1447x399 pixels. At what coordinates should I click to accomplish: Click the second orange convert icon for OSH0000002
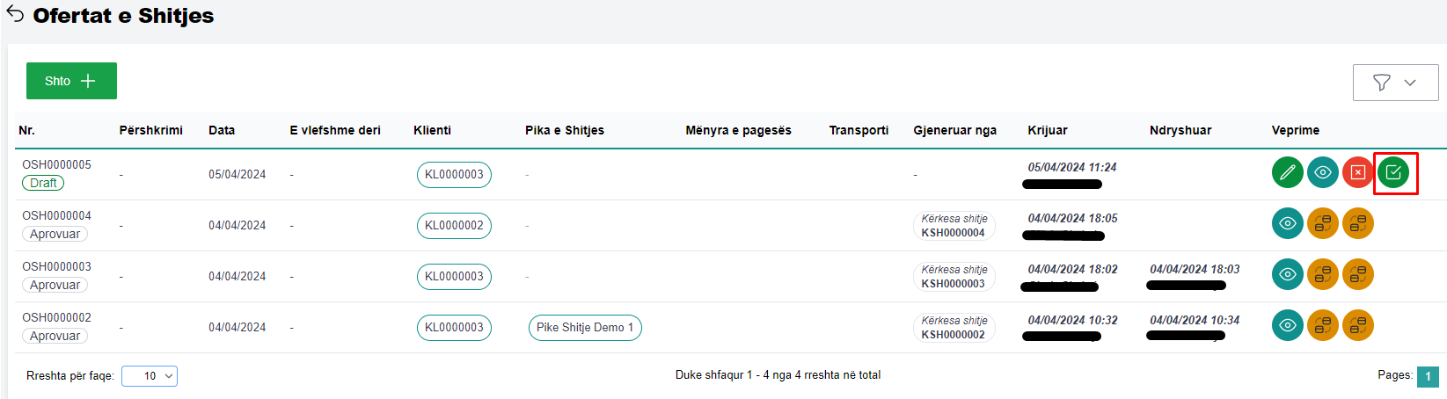click(1357, 325)
